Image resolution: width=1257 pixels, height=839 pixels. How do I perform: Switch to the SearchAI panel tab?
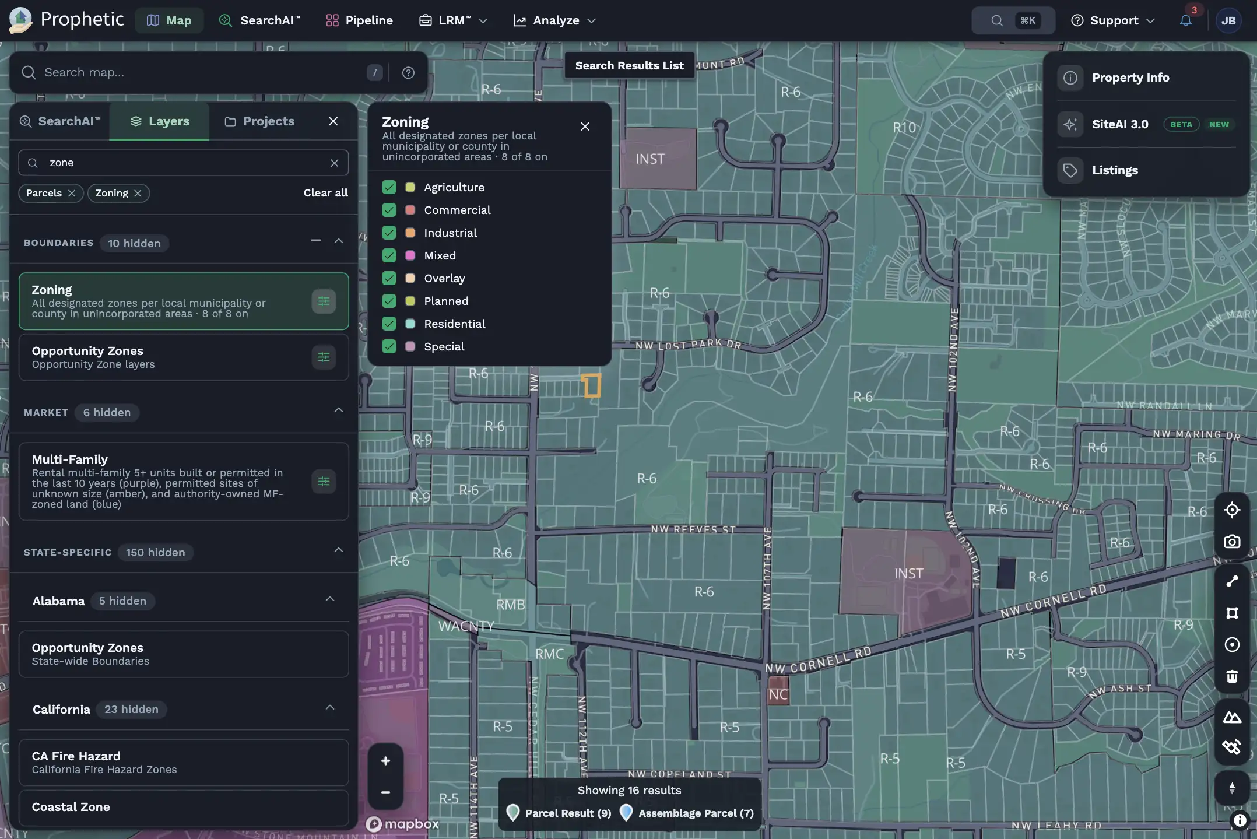tap(59, 121)
